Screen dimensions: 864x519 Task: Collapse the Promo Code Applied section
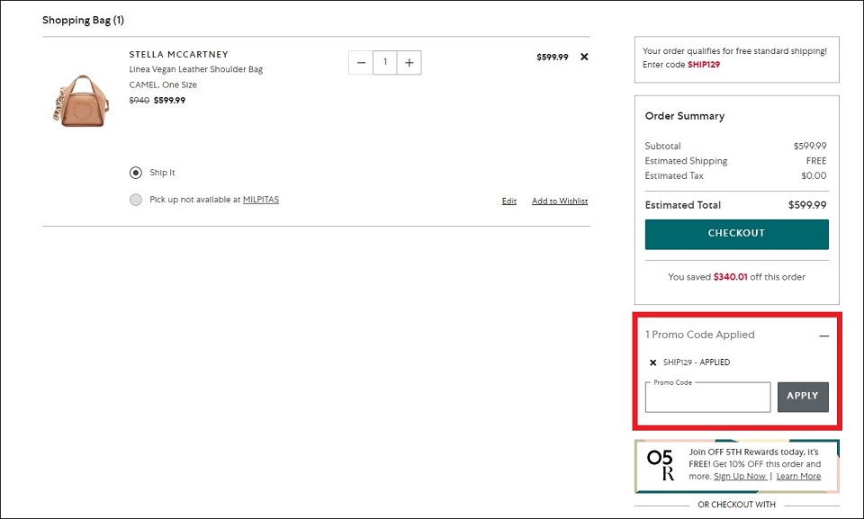coord(823,336)
